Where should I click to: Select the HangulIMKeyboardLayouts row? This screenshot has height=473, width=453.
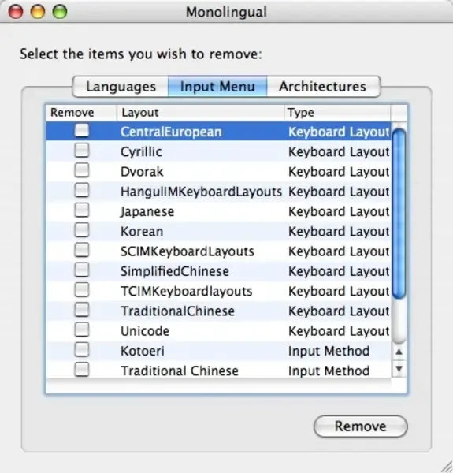tap(218, 192)
